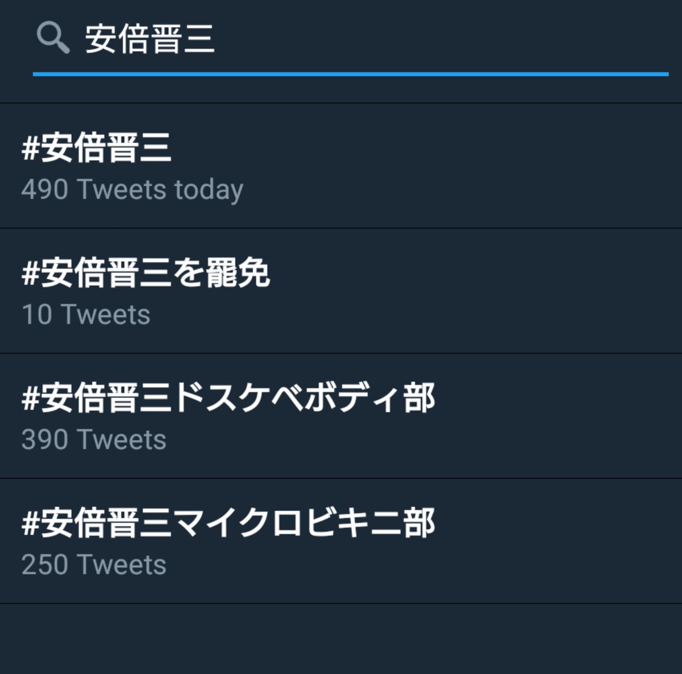Click the 三 character in the search query

199,40
